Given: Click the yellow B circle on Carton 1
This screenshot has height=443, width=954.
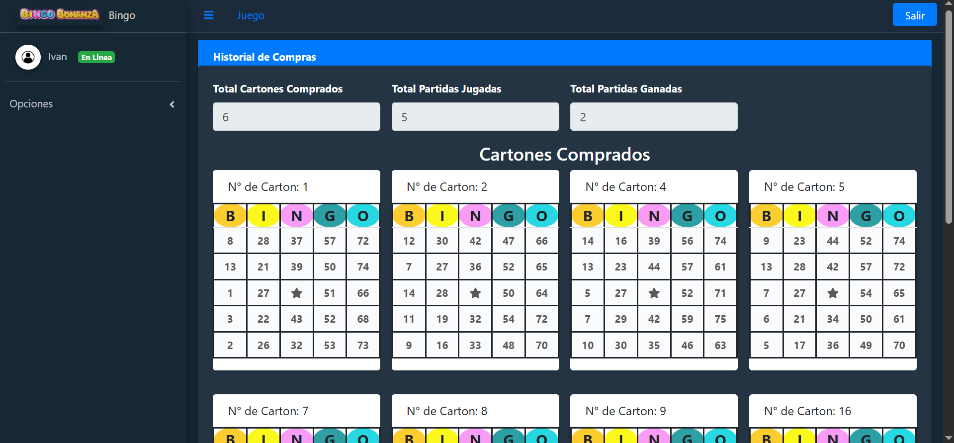Looking at the screenshot, I should click(230, 216).
